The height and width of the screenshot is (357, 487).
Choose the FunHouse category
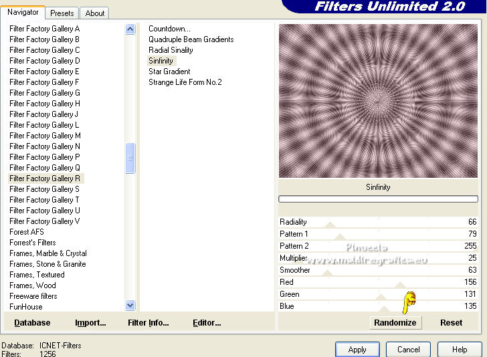[26, 307]
